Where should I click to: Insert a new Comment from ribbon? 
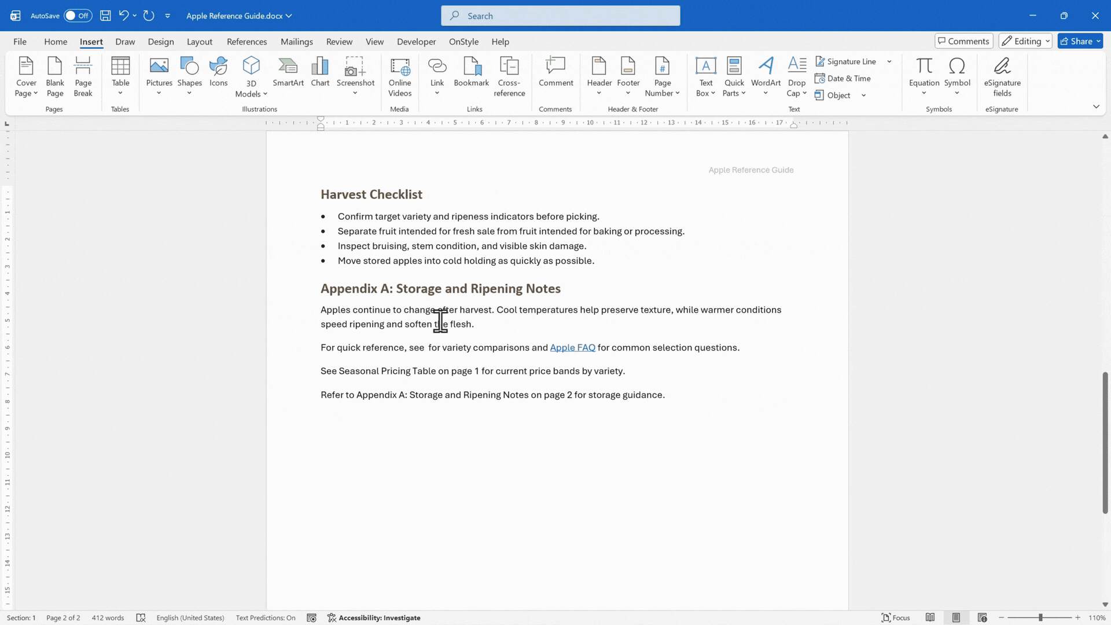(x=555, y=72)
